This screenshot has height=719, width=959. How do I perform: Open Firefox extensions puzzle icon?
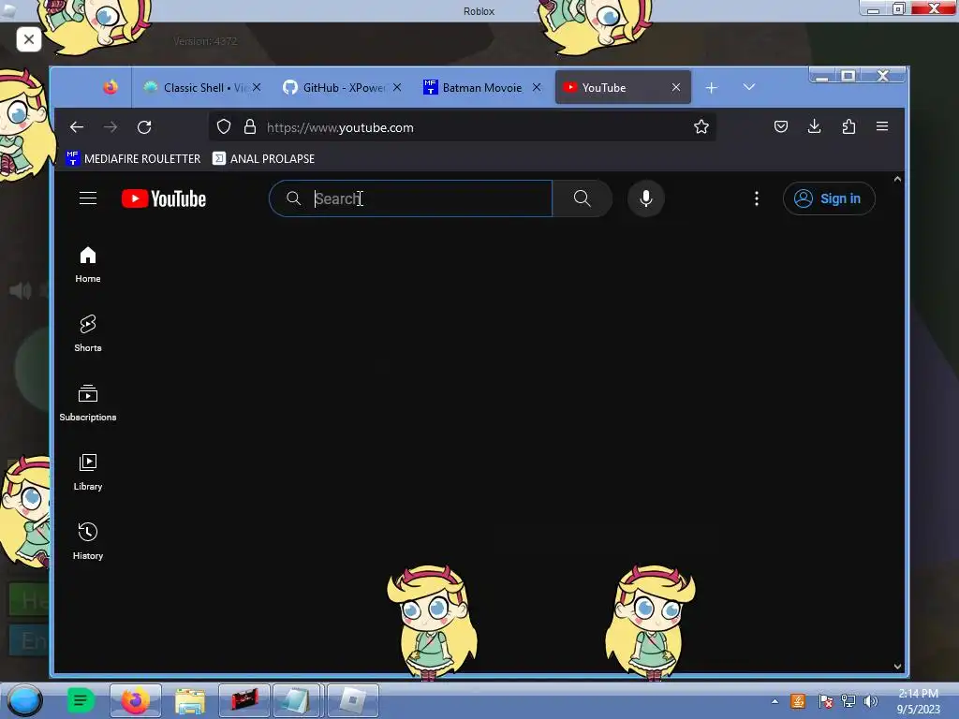click(x=848, y=126)
